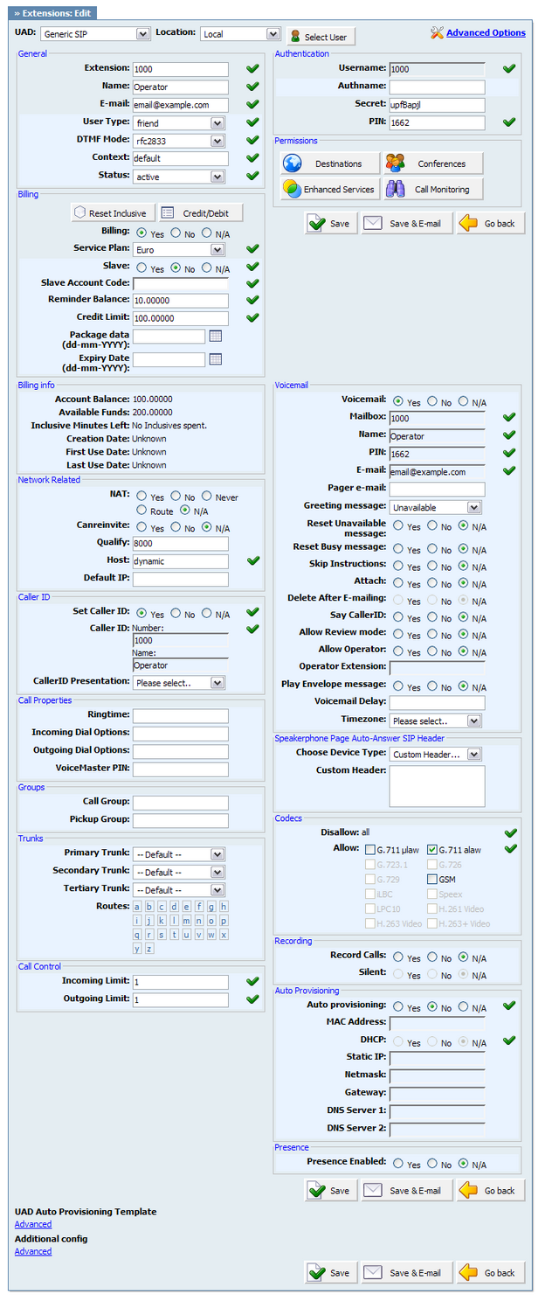This screenshot has height=1301, width=559.
Task: Open the Expiry Date calendar icon
Action: pyautogui.click(x=216, y=359)
